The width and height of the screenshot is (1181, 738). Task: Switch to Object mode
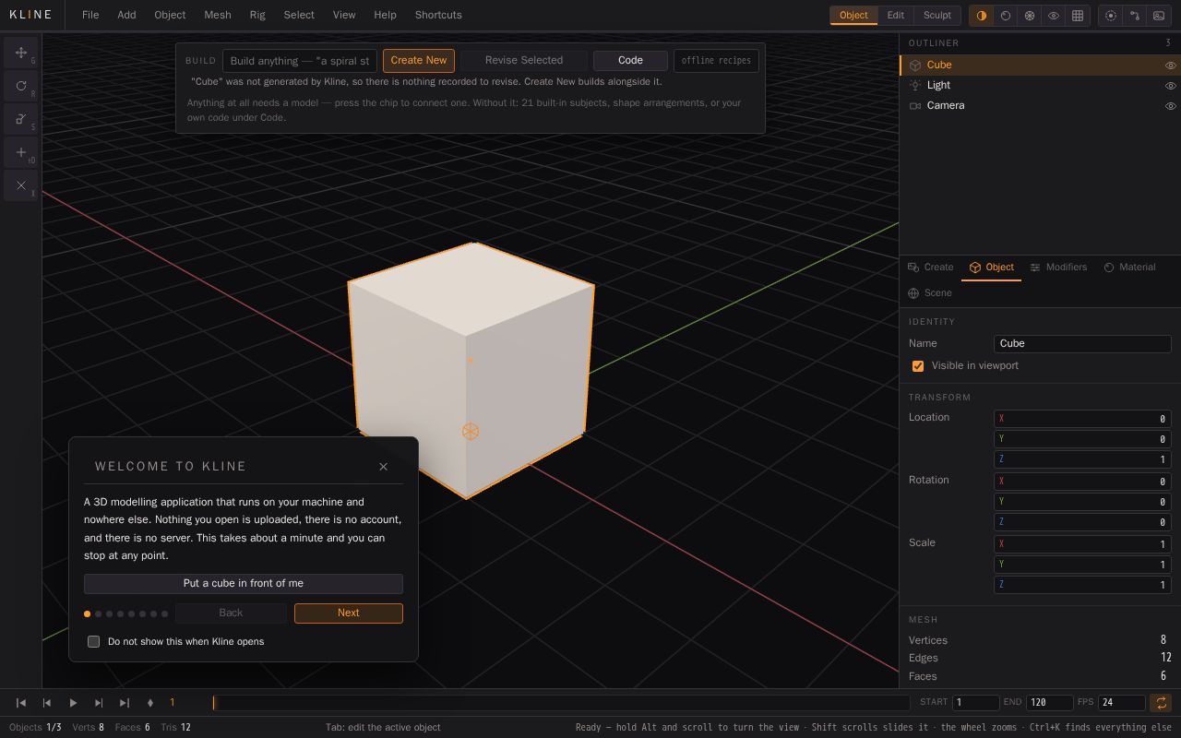click(x=853, y=16)
